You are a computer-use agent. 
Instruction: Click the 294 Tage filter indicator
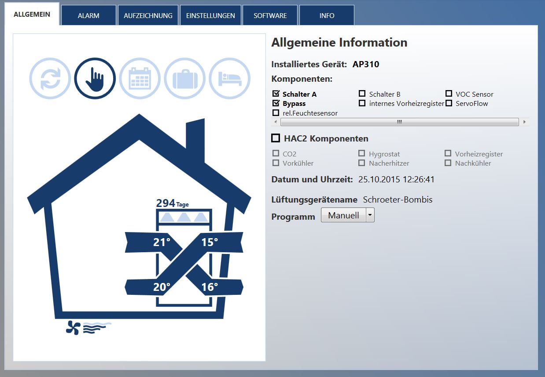pyautogui.click(x=173, y=203)
